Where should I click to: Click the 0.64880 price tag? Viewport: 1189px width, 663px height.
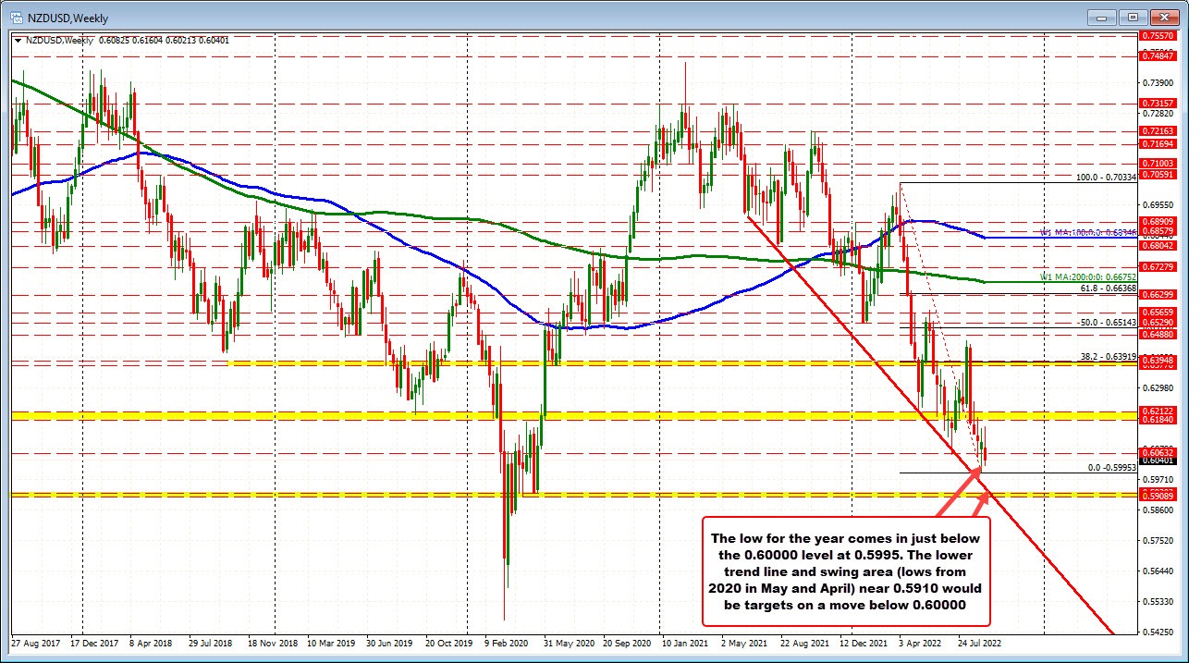1158,335
